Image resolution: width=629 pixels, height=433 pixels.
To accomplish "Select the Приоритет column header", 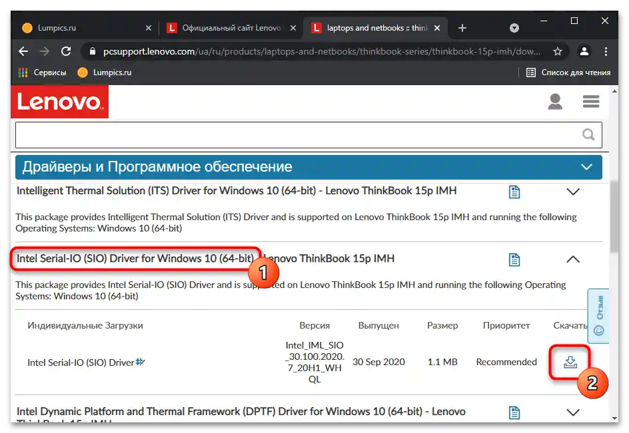I will [x=506, y=325].
